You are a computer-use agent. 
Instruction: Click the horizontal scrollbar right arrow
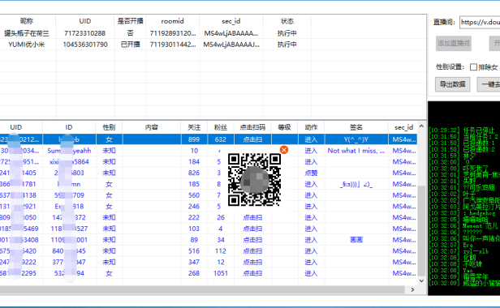[412, 289]
